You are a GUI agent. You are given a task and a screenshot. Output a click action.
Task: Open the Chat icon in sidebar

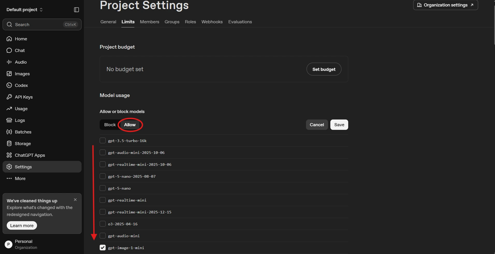pyautogui.click(x=9, y=50)
